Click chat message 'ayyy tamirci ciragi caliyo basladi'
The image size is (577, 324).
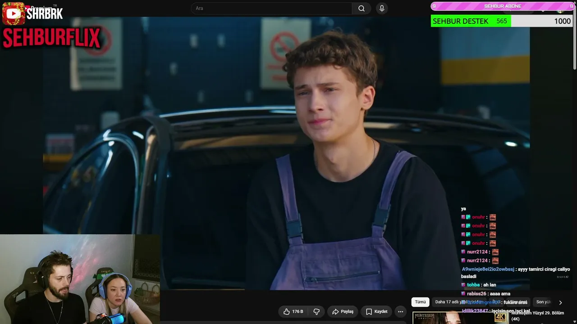(x=515, y=273)
